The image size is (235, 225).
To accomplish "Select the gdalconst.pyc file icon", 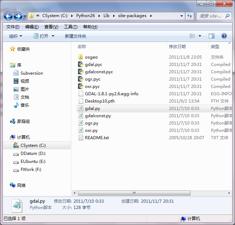I will point(80,72).
